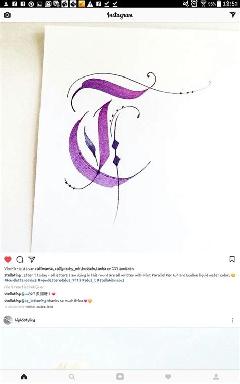
Task: Expand 'Alle 7 reacties bekijken' comments
Action: pos(24,287)
